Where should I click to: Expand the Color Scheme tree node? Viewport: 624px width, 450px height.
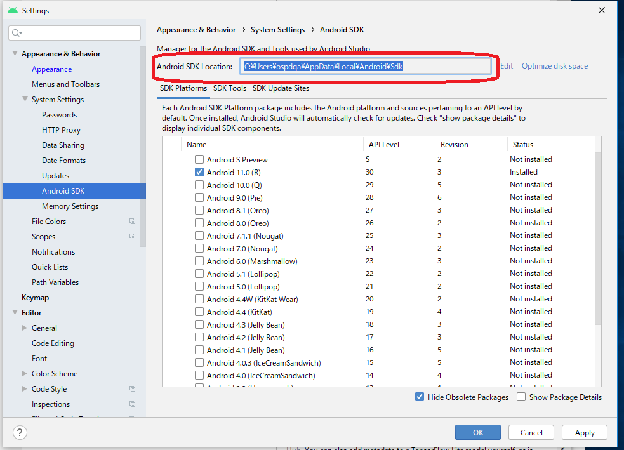25,374
